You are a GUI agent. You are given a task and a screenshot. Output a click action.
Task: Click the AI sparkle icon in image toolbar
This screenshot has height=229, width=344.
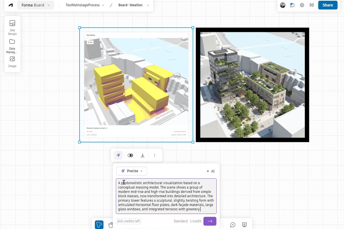coord(118,155)
